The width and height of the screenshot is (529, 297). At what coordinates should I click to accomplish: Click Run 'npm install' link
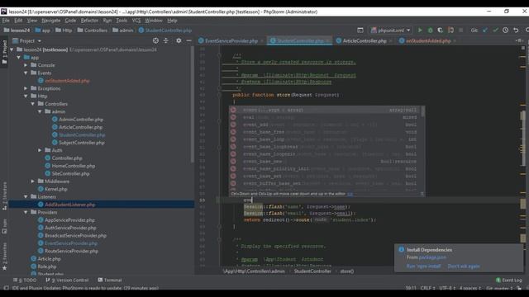coord(424,266)
